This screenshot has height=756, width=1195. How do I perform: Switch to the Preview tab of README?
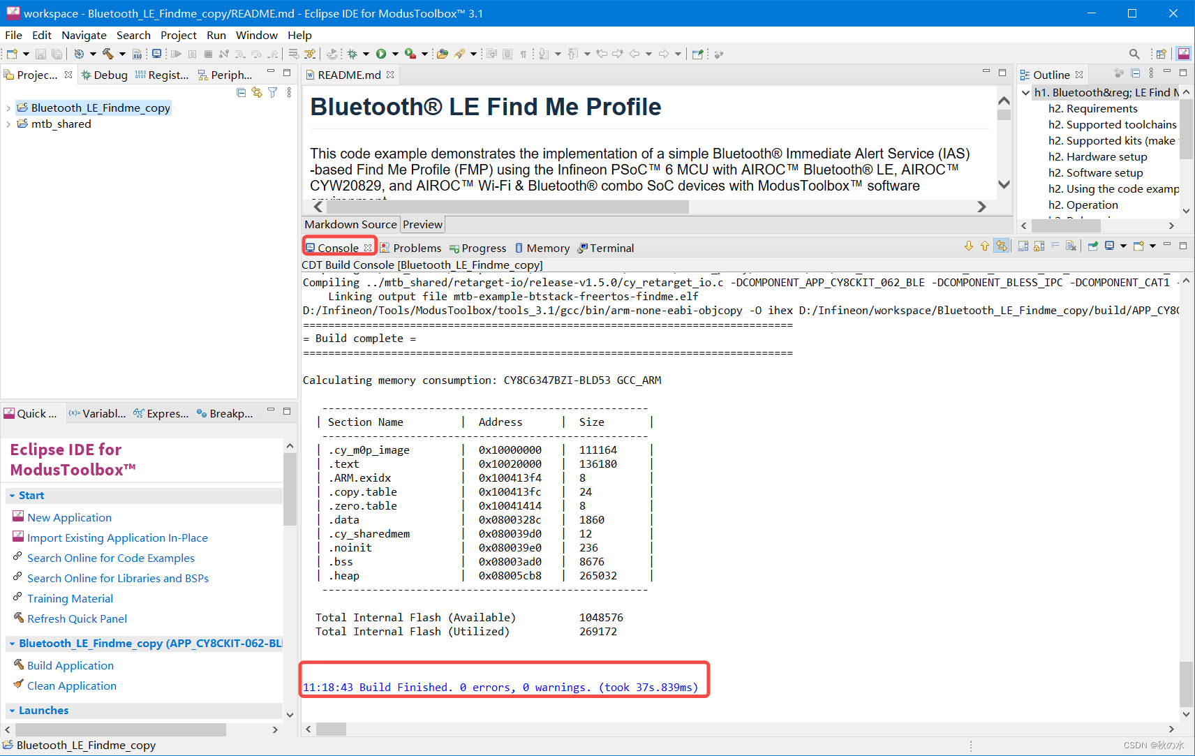422,224
